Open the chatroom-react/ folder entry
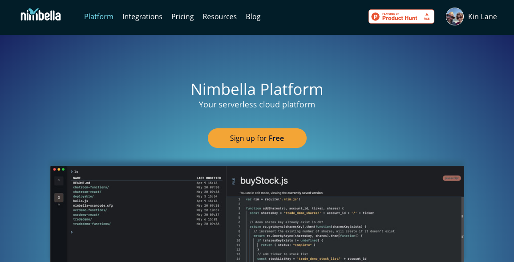This screenshot has width=514, height=262. [87, 192]
